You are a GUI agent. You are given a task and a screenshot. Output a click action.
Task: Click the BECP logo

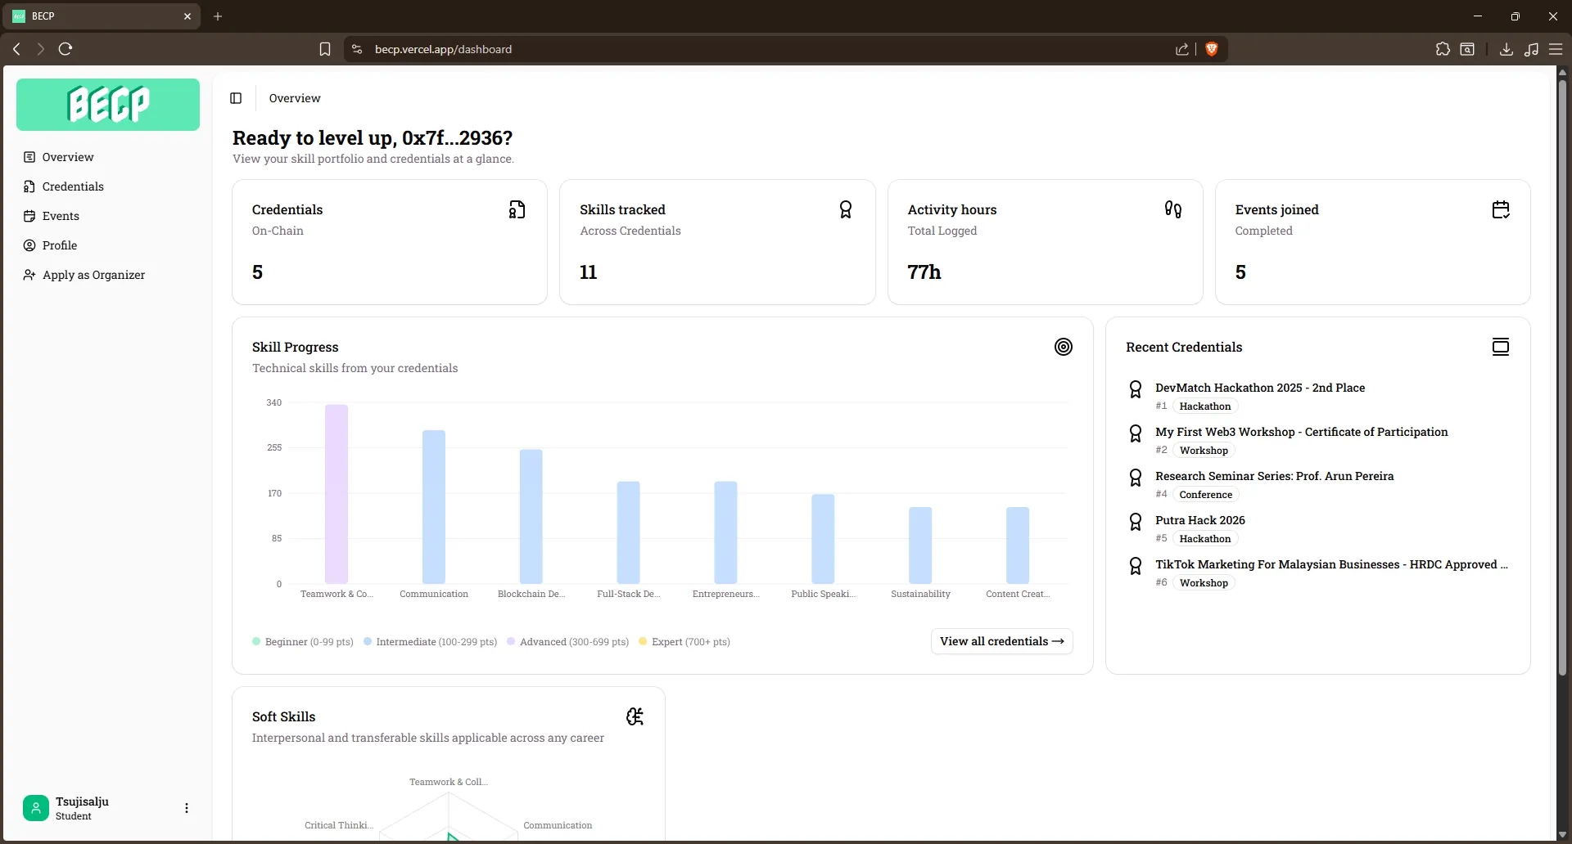[x=108, y=105]
